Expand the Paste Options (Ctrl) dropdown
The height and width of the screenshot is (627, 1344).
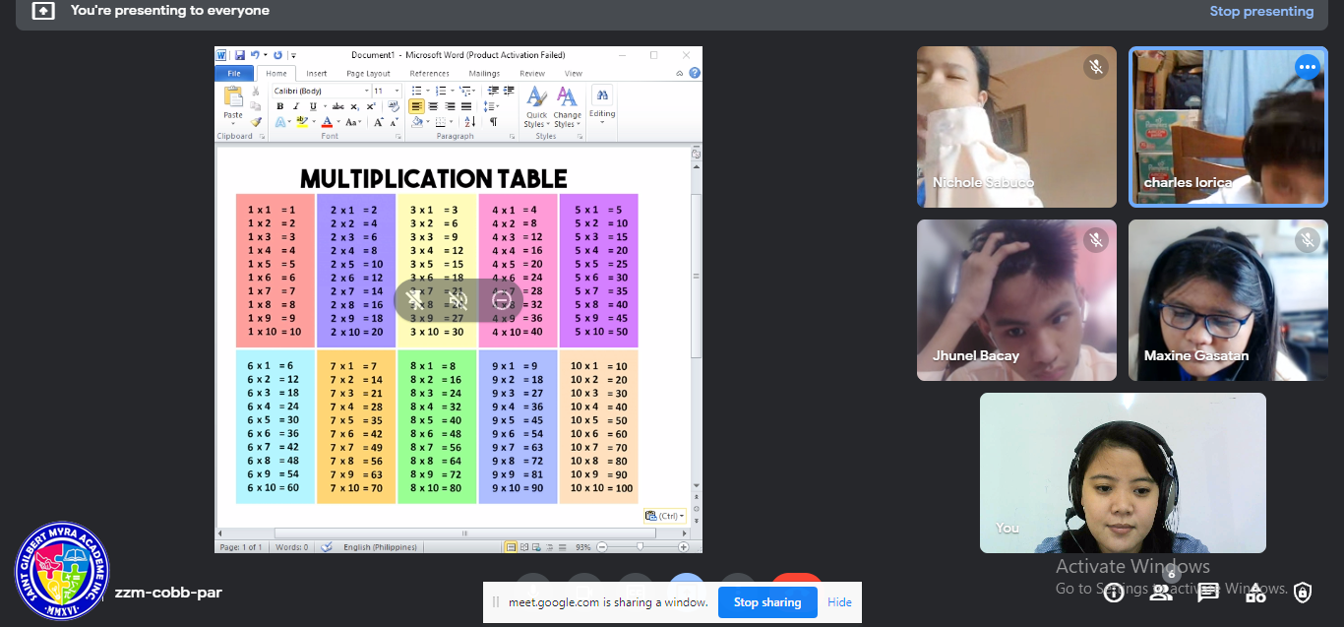click(x=665, y=516)
